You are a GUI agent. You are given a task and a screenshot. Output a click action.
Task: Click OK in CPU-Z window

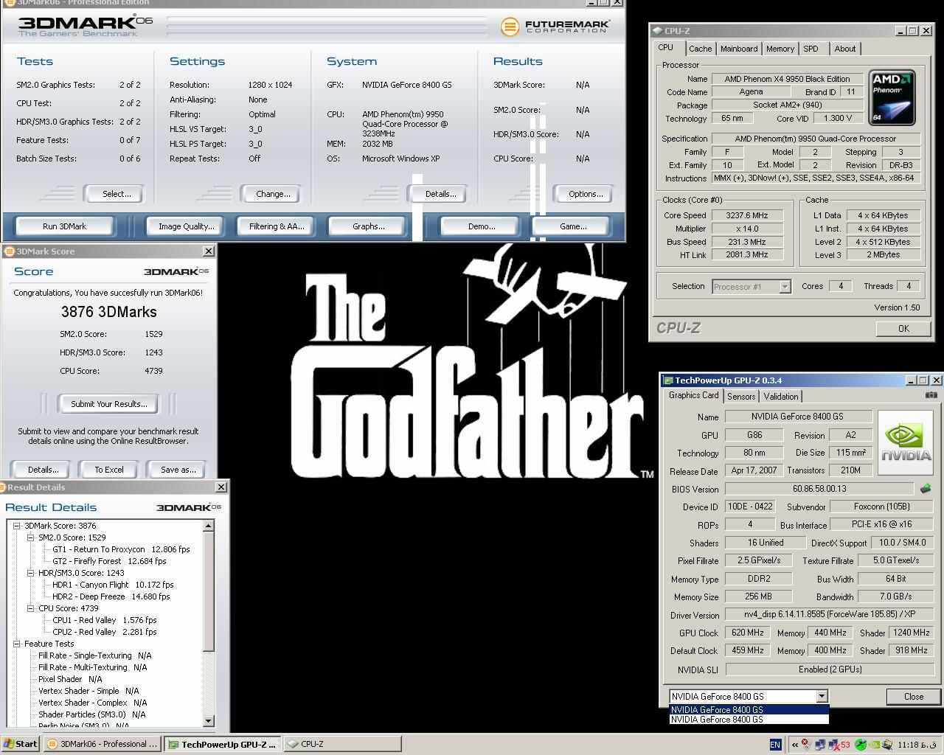point(903,329)
